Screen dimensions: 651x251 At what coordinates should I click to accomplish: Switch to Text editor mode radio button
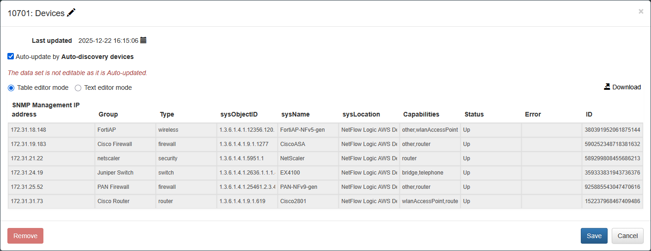click(x=78, y=88)
